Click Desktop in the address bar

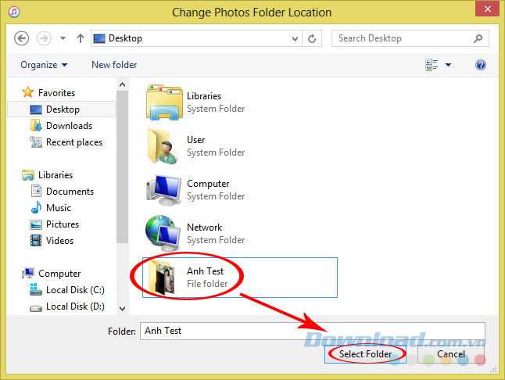pos(125,38)
